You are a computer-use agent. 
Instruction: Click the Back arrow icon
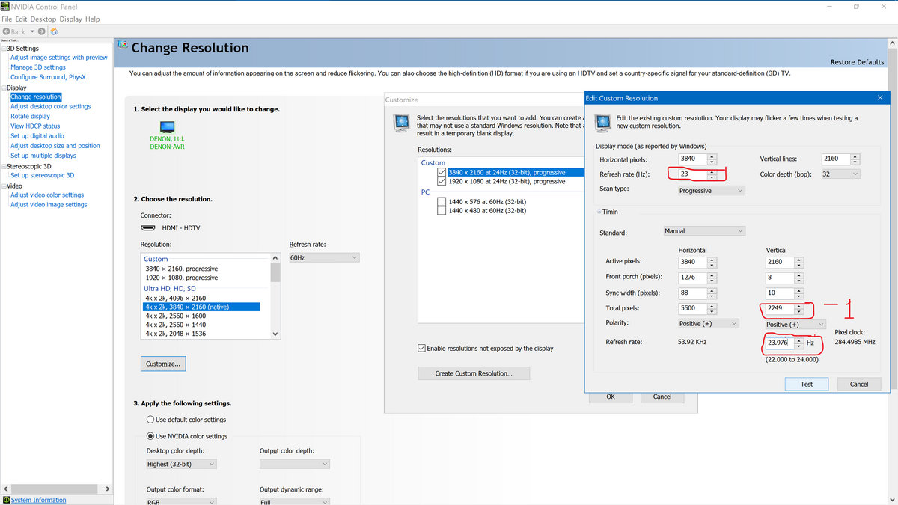7,31
